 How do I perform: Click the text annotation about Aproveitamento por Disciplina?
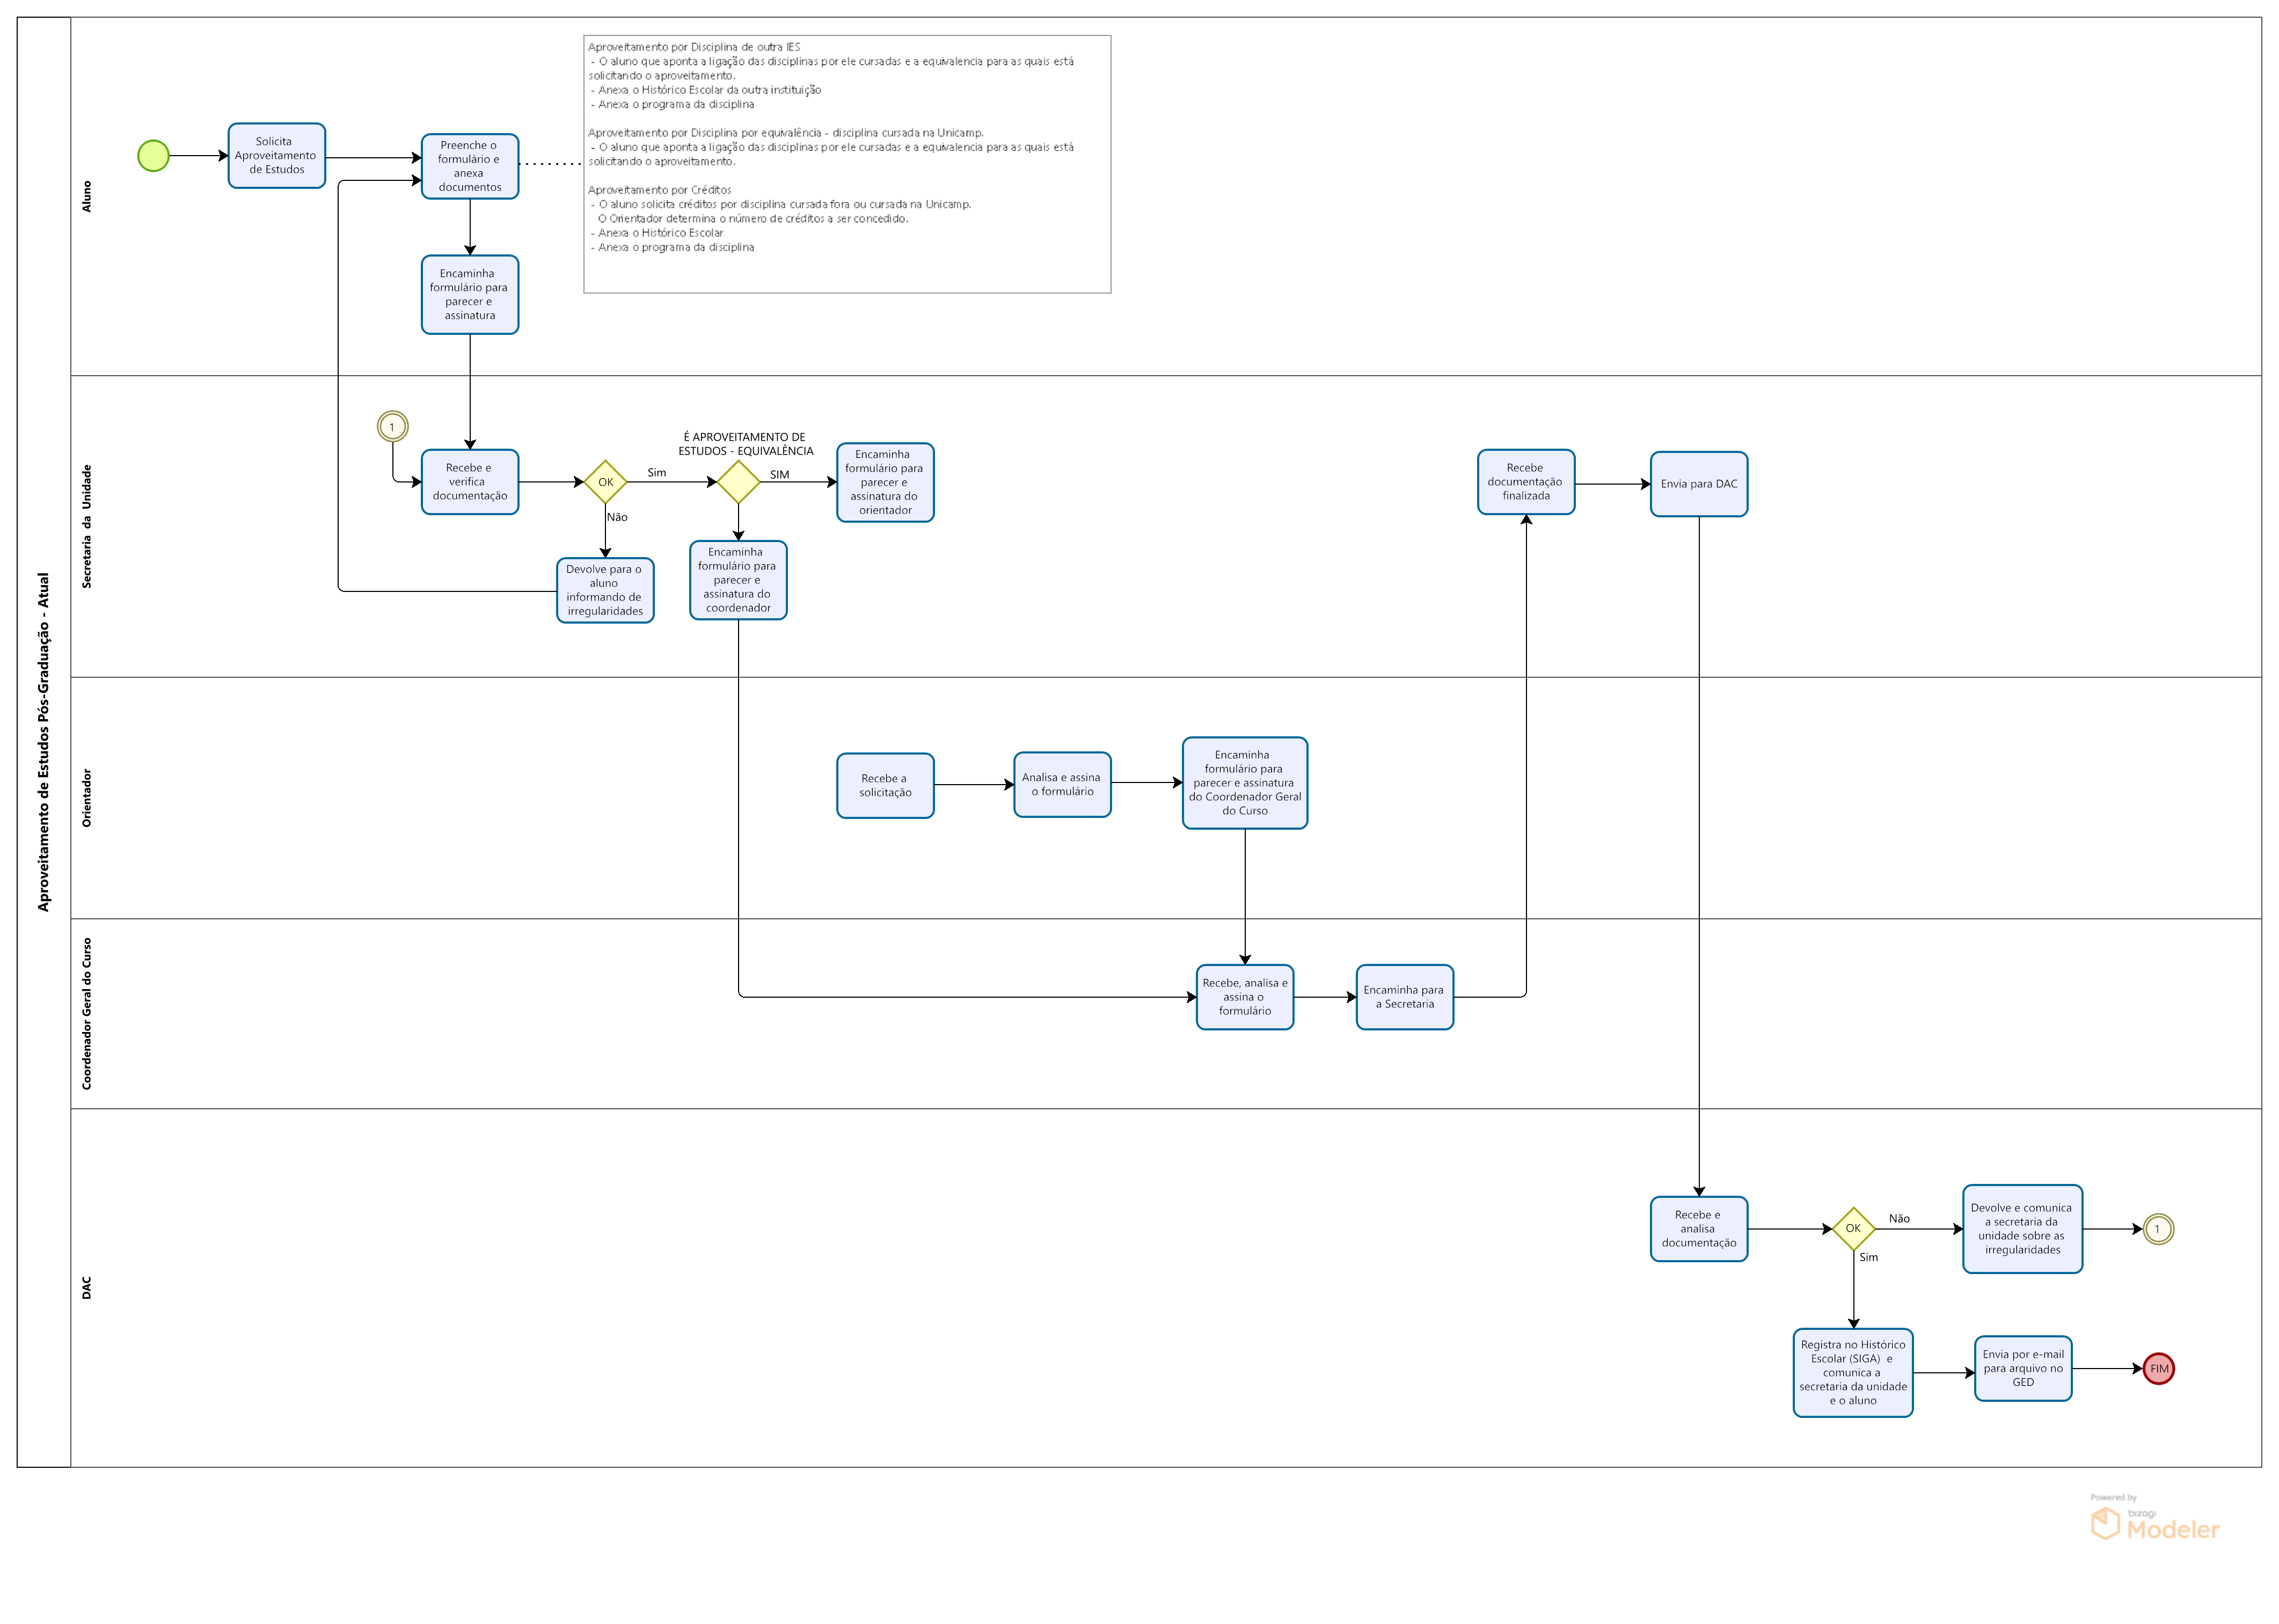click(x=846, y=164)
